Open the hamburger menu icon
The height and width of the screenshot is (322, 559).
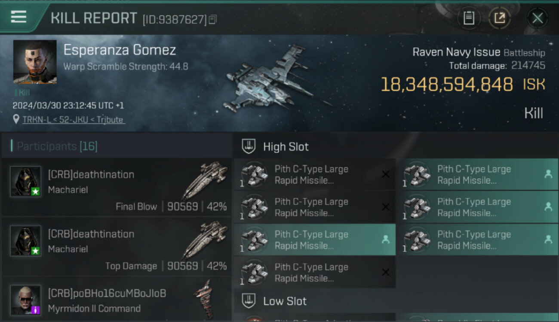pos(18,17)
